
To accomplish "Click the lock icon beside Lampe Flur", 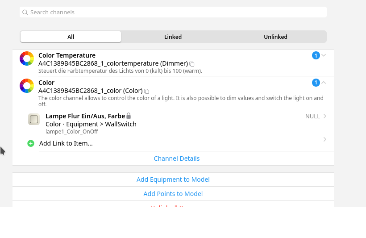I will coord(129,116).
